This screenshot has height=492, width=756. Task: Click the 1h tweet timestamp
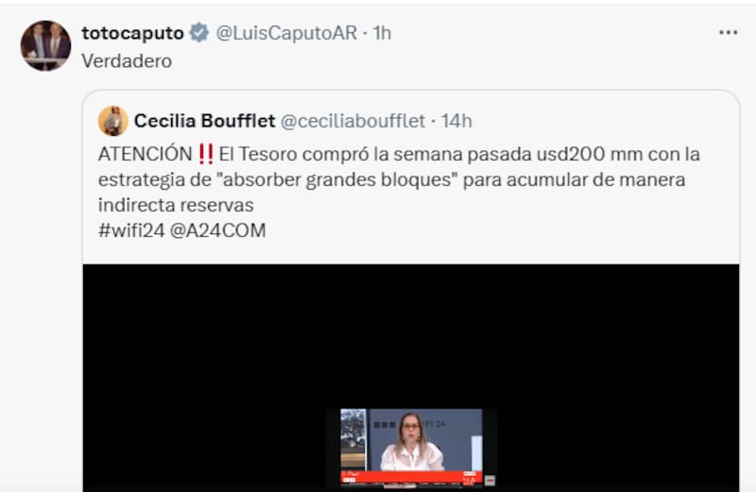click(x=382, y=33)
